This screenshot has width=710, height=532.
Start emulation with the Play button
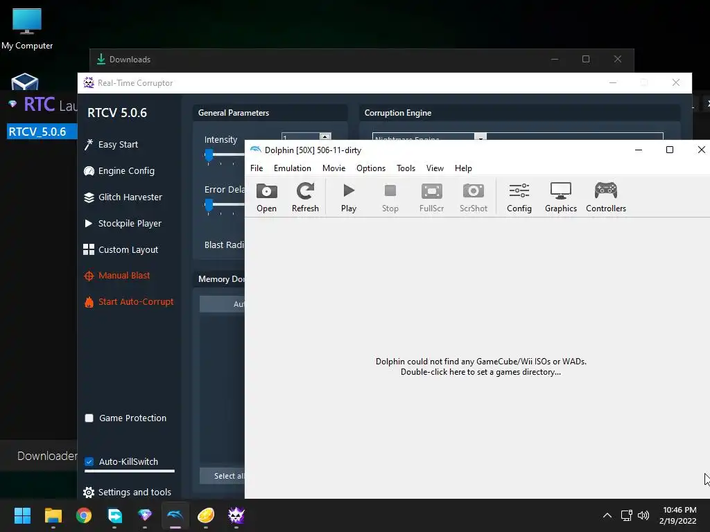click(349, 197)
